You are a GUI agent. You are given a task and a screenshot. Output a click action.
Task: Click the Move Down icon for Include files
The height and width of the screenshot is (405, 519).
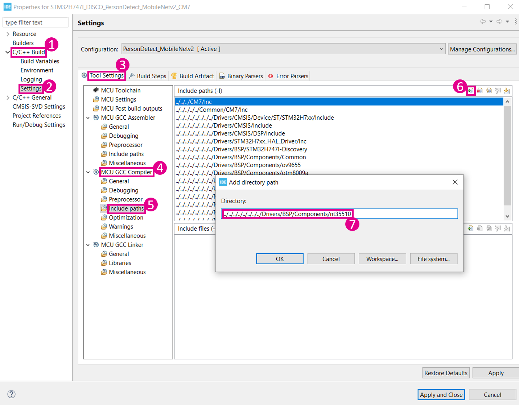pyautogui.click(x=507, y=228)
